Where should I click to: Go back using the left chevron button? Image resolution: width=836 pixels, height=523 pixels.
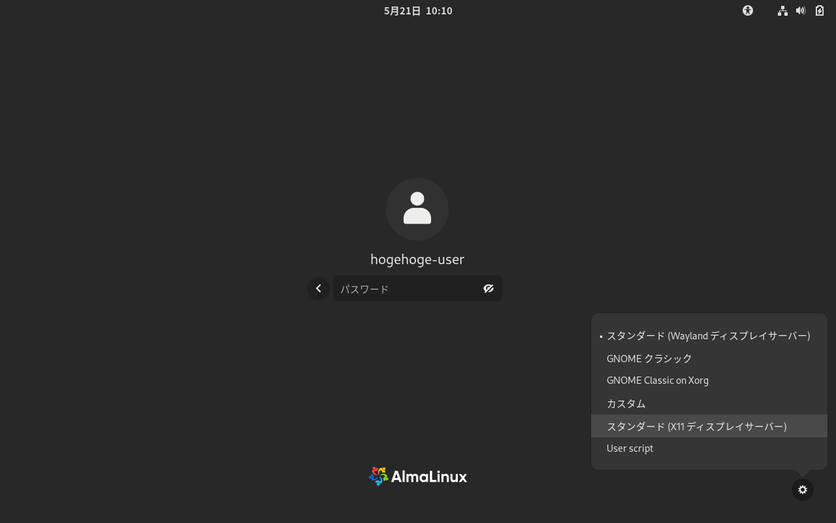pos(319,288)
